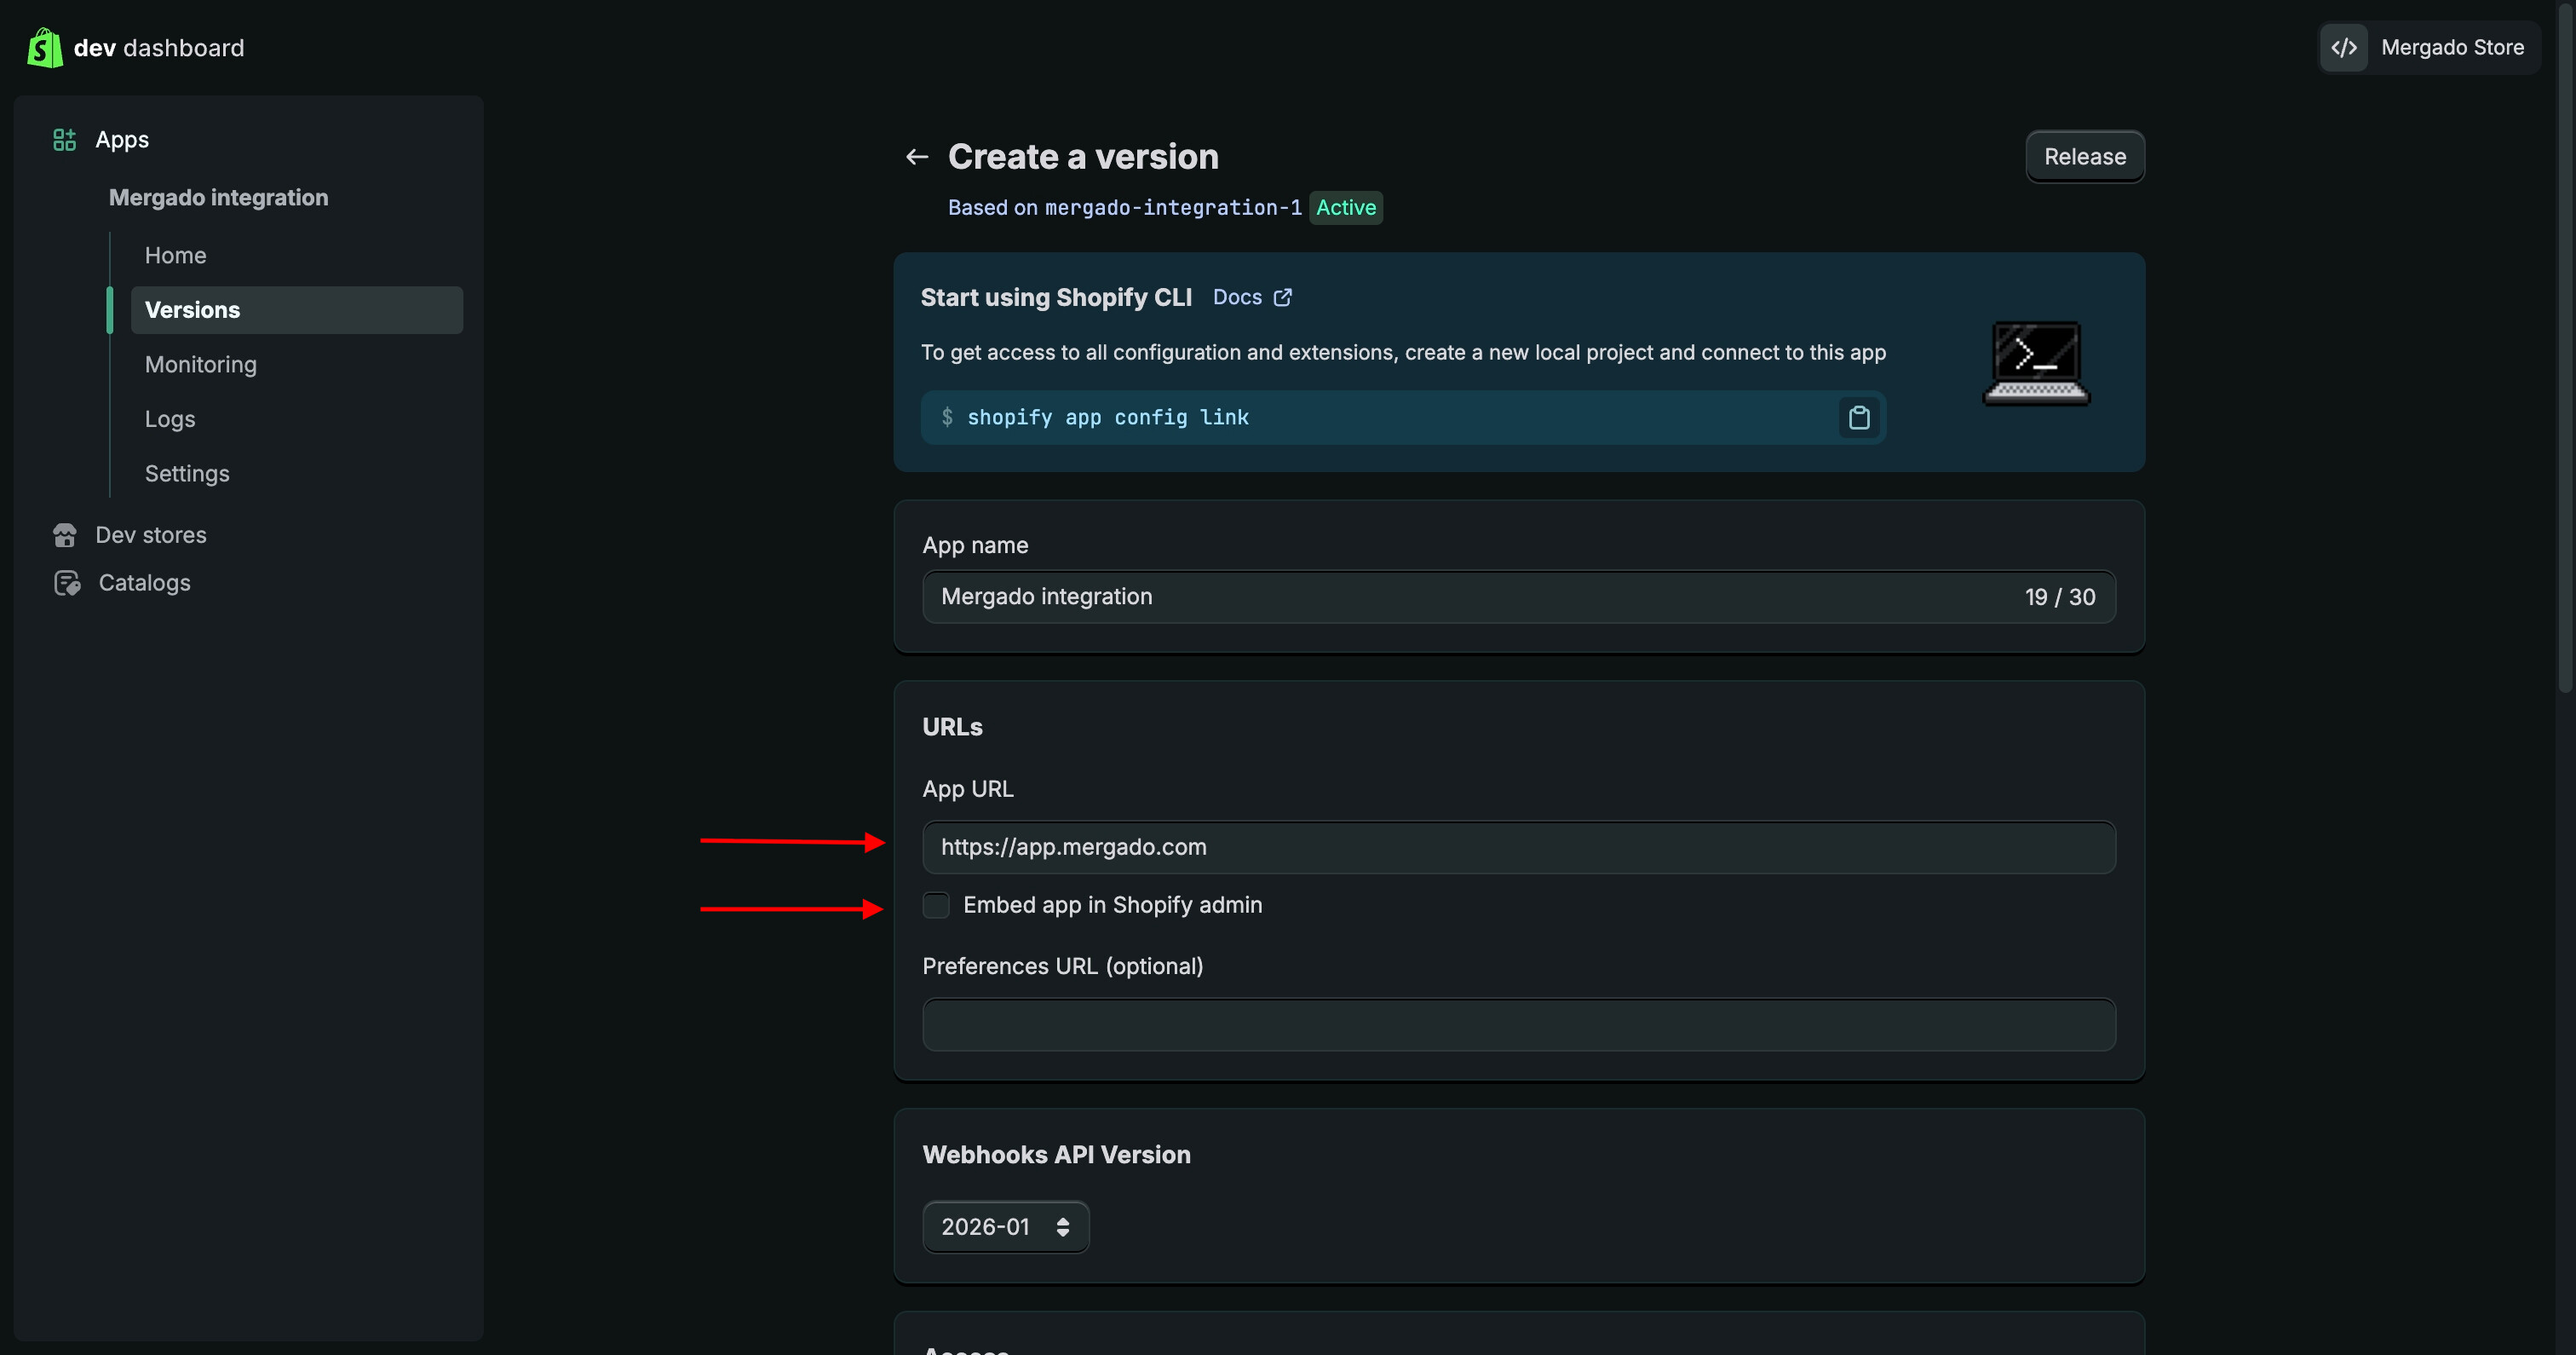
Task: Click the Dev stores shop icon
Action: tap(65, 535)
